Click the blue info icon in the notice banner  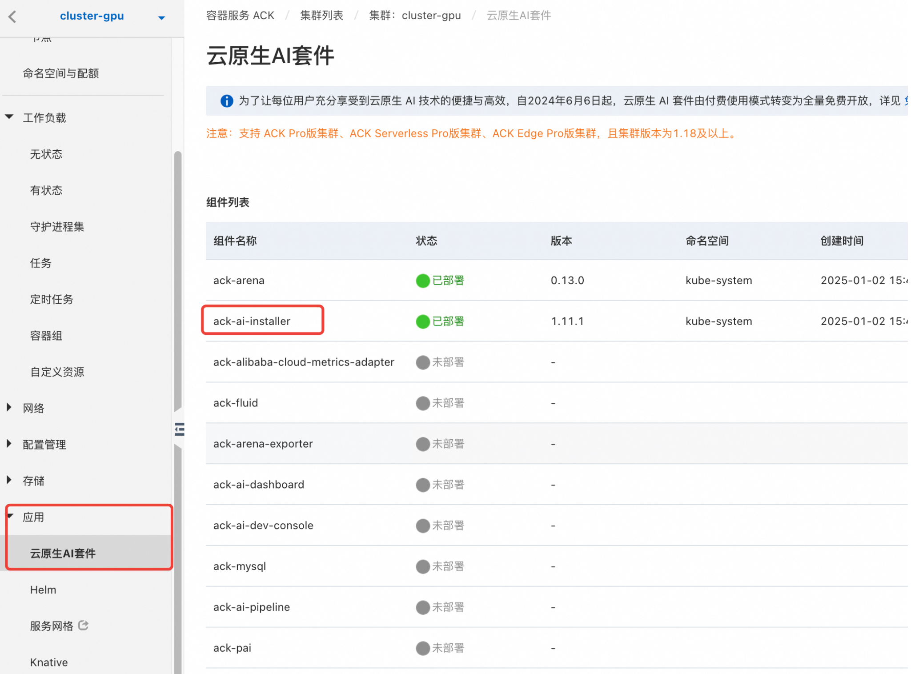[227, 101]
